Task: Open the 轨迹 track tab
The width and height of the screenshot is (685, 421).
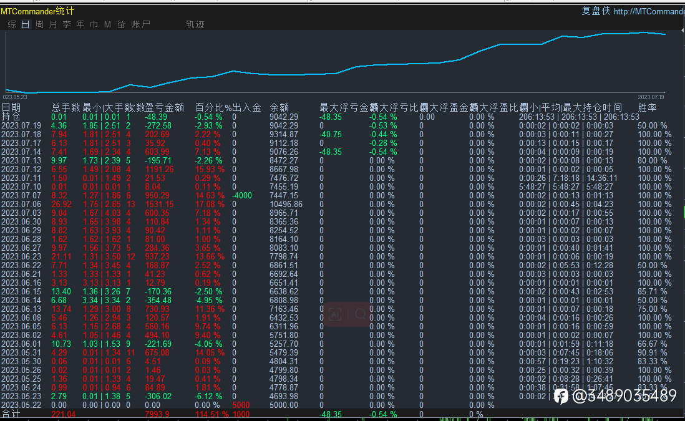Action: (195, 24)
